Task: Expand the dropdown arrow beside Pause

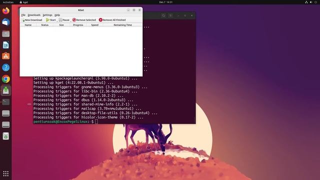Action: [71, 20]
